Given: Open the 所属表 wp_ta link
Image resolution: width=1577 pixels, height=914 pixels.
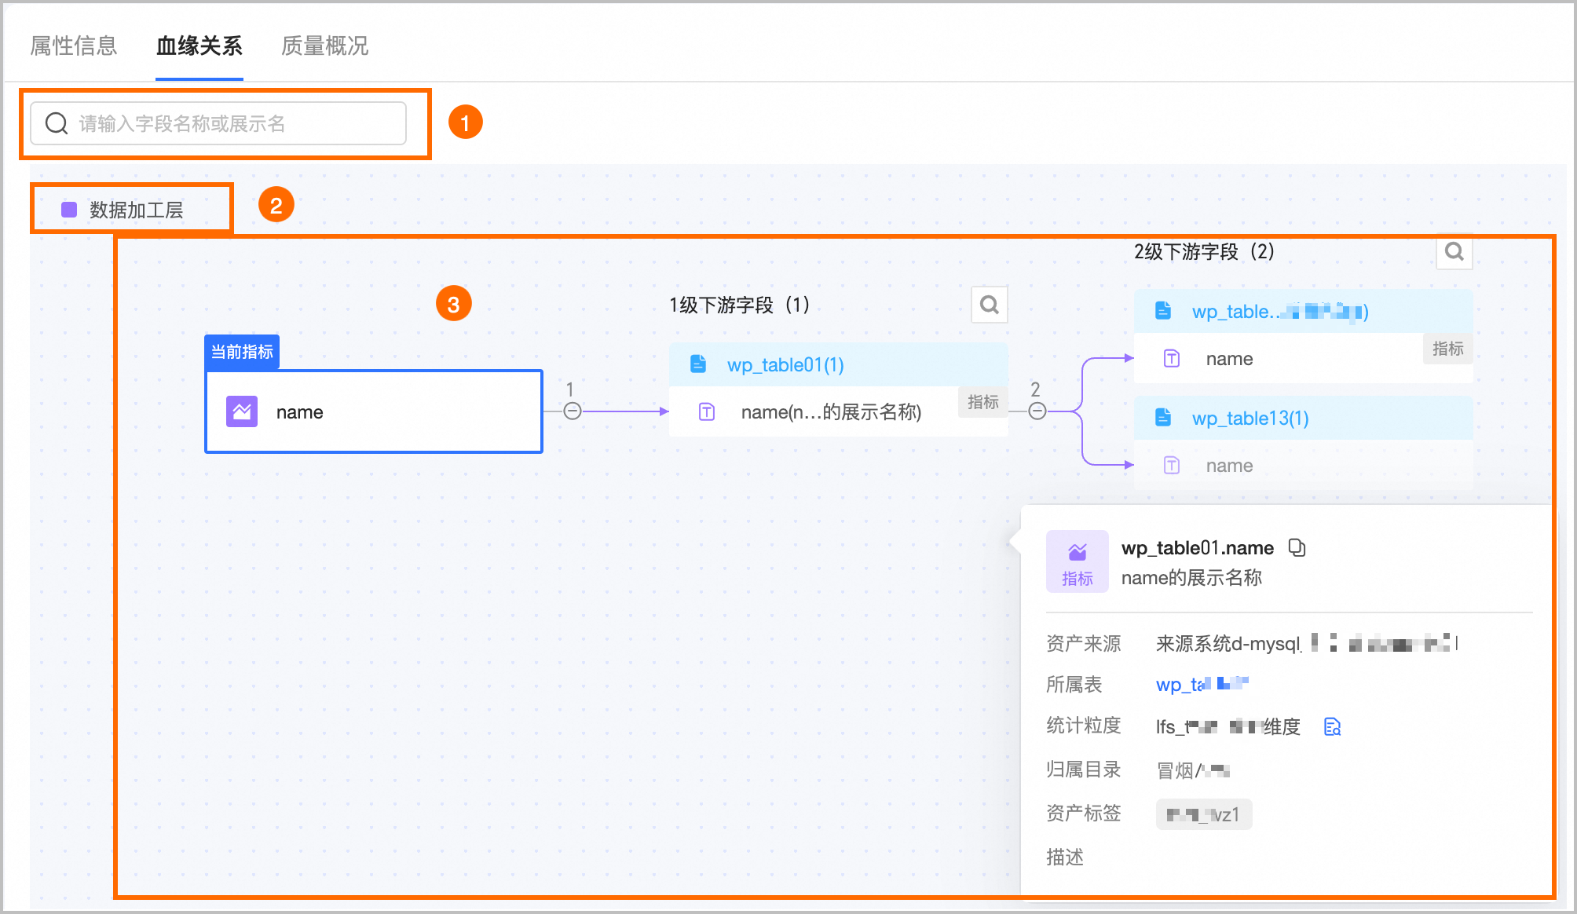Looking at the screenshot, I should point(1202,684).
